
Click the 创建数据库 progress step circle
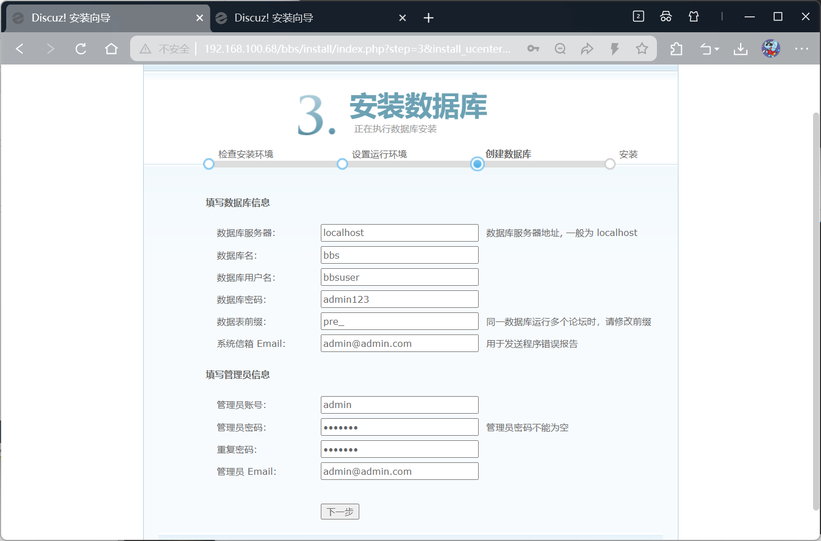[476, 164]
